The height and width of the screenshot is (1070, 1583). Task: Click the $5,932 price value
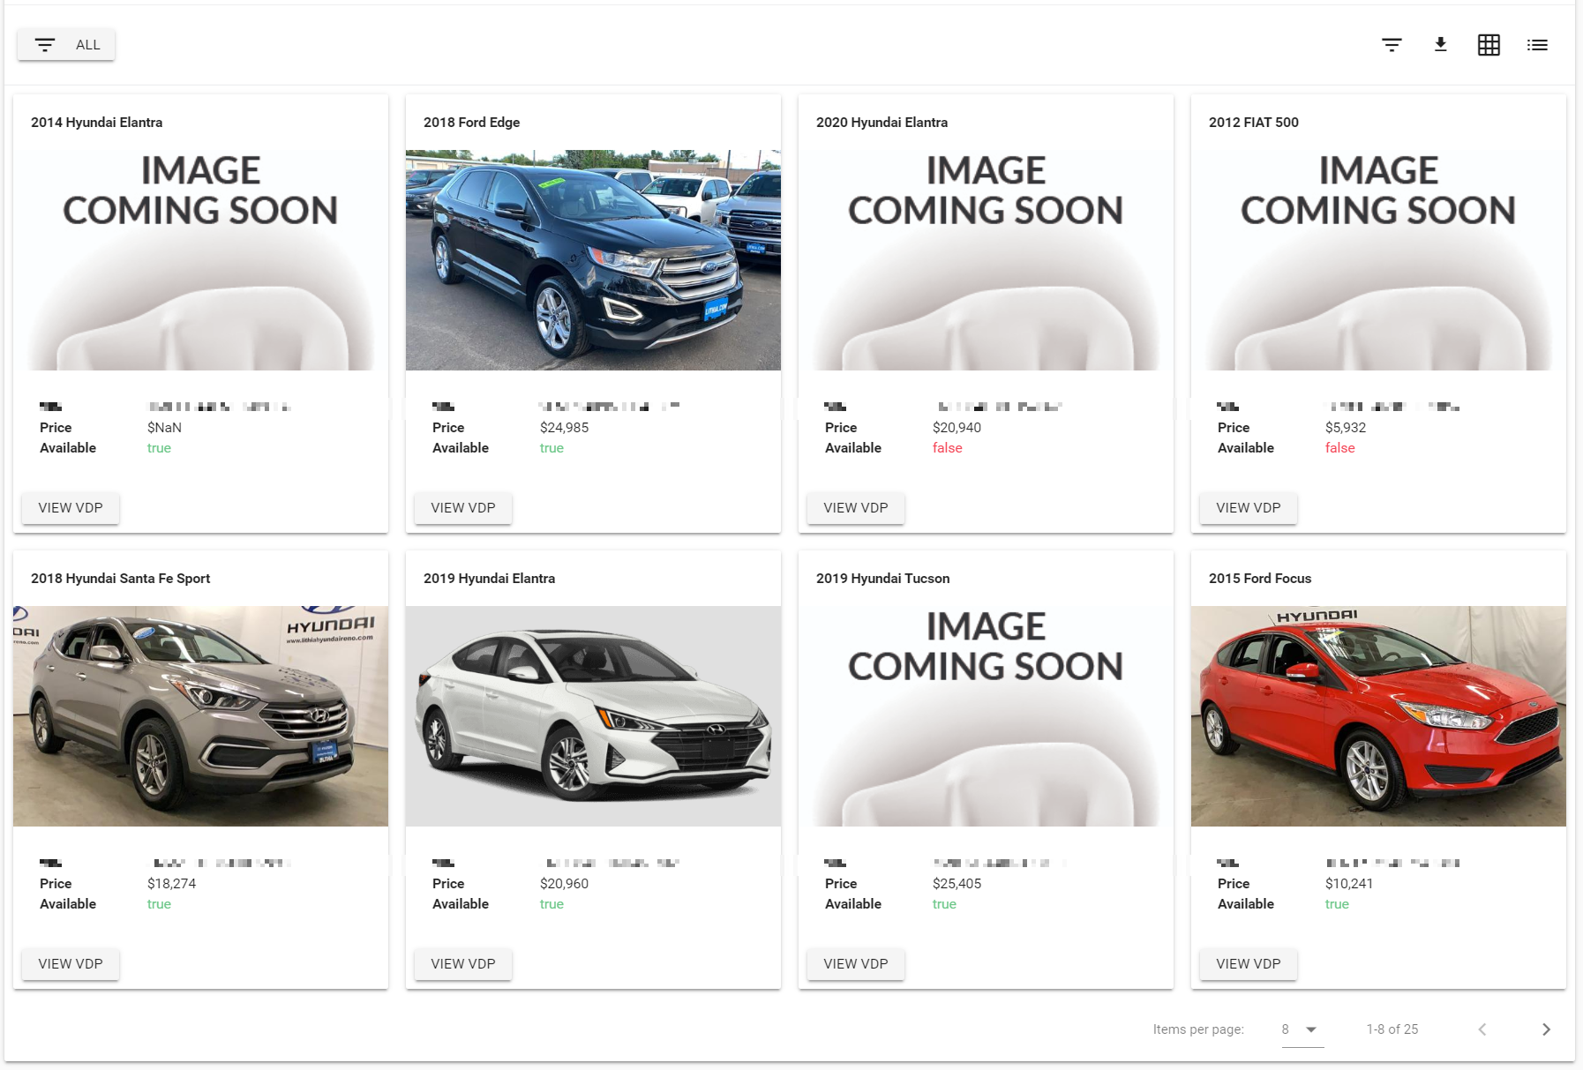tap(1346, 428)
